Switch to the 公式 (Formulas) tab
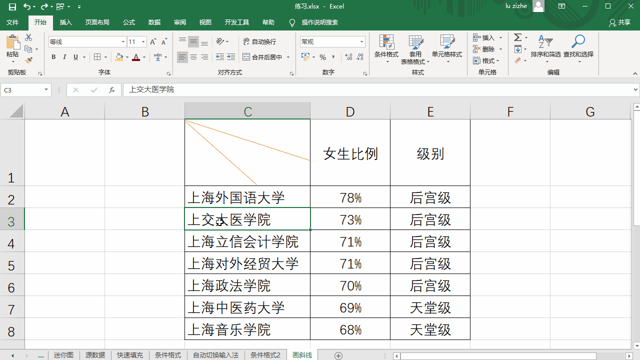 click(x=129, y=22)
